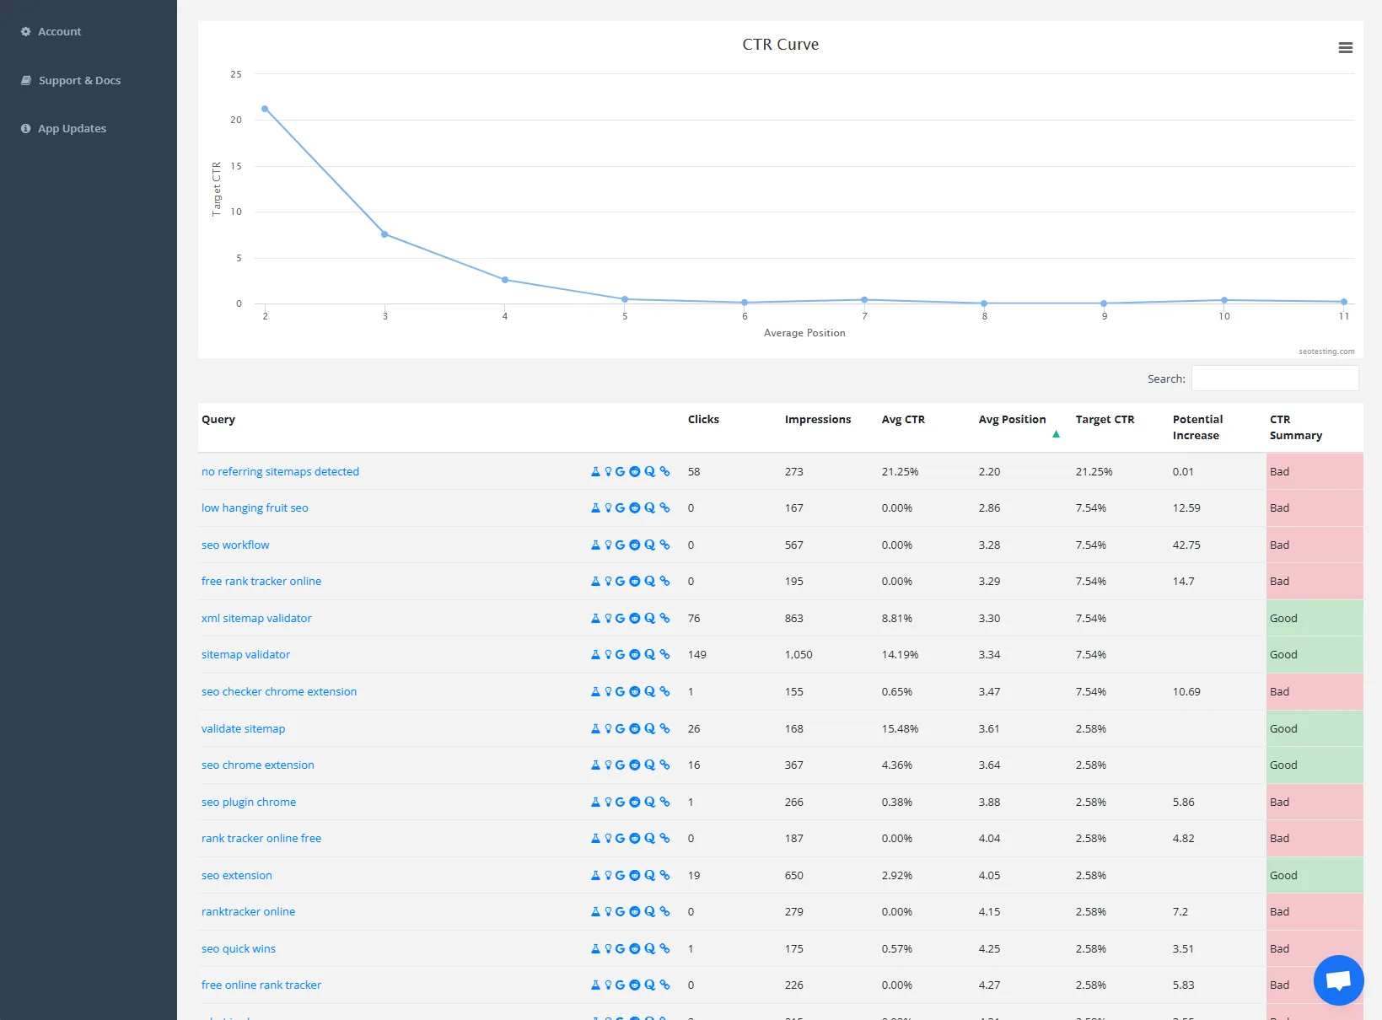This screenshot has width=1382, height=1020.
Task: Click lightbulb icon for 'low hanging fruit seo'
Action: [608, 508]
